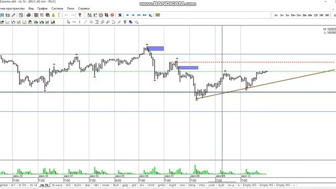Open the Справка menu
The image size is (336, 189).
click(83, 8)
